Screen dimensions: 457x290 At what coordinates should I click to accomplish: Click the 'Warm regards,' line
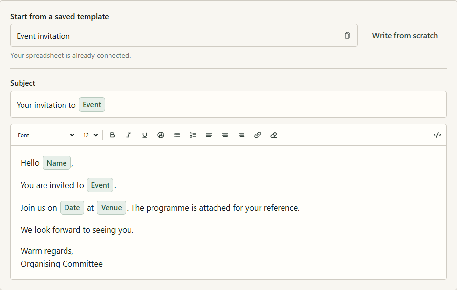click(x=47, y=251)
